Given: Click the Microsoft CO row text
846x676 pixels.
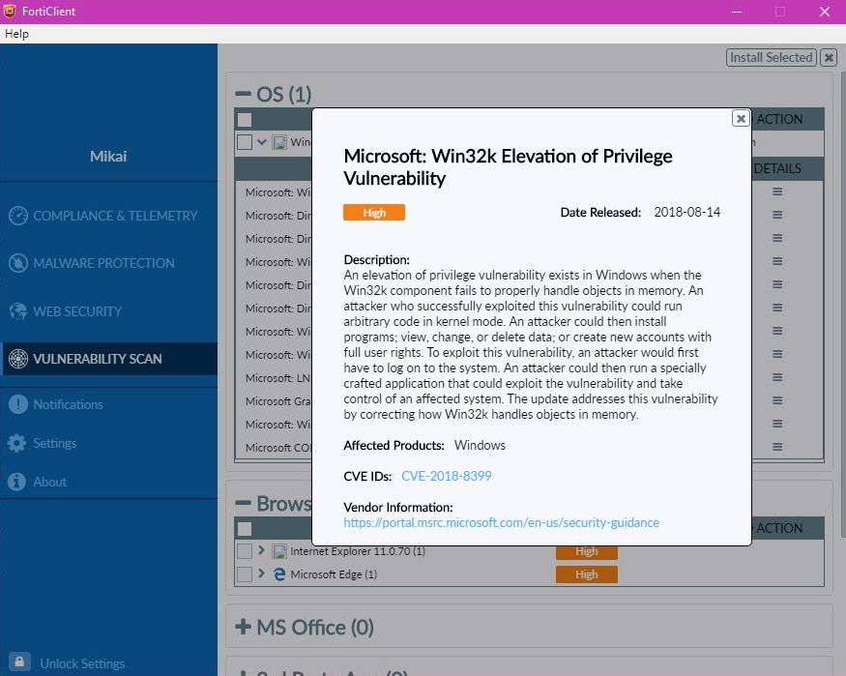Looking at the screenshot, I should [x=277, y=447].
